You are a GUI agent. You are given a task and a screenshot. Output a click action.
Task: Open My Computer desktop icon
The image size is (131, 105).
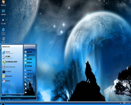pos(3,12)
